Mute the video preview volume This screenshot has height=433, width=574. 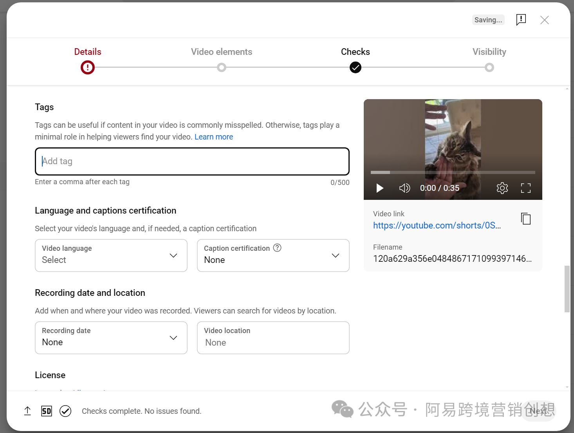click(404, 188)
